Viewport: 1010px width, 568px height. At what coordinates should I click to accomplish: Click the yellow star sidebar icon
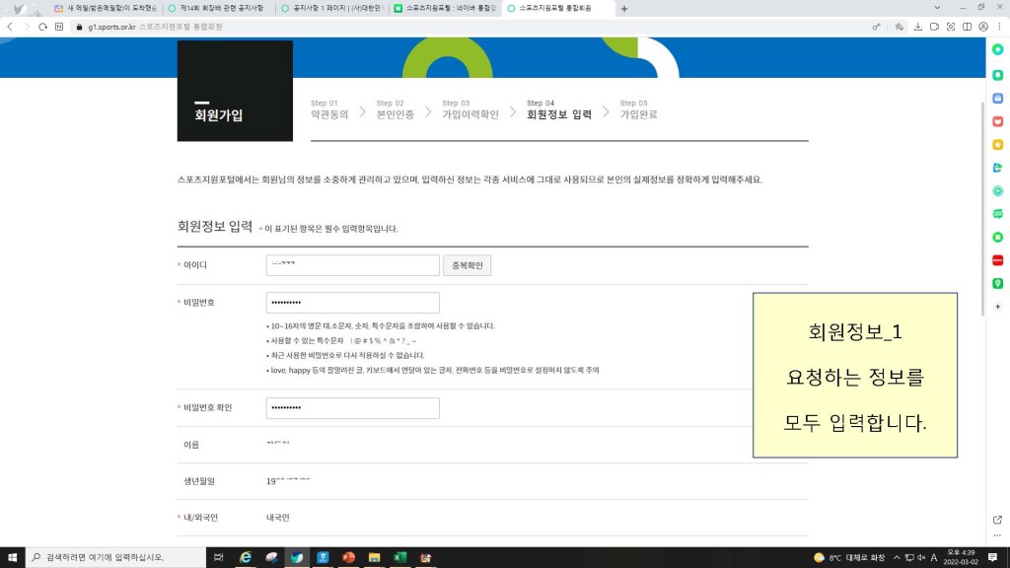997,145
